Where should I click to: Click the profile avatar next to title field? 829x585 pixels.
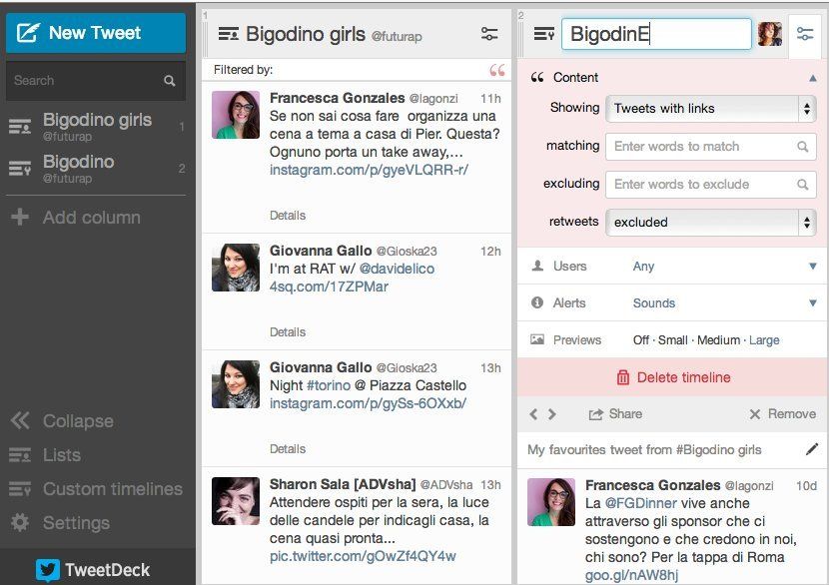coord(770,34)
